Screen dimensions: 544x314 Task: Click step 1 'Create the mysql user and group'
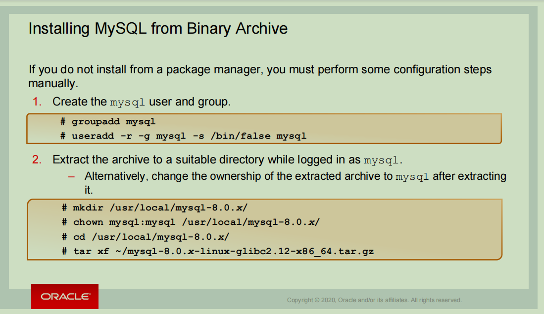[x=132, y=102]
